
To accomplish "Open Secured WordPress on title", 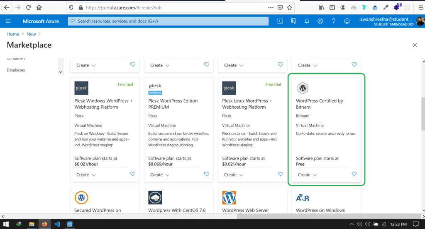I will pyautogui.click(x=98, y=210).
